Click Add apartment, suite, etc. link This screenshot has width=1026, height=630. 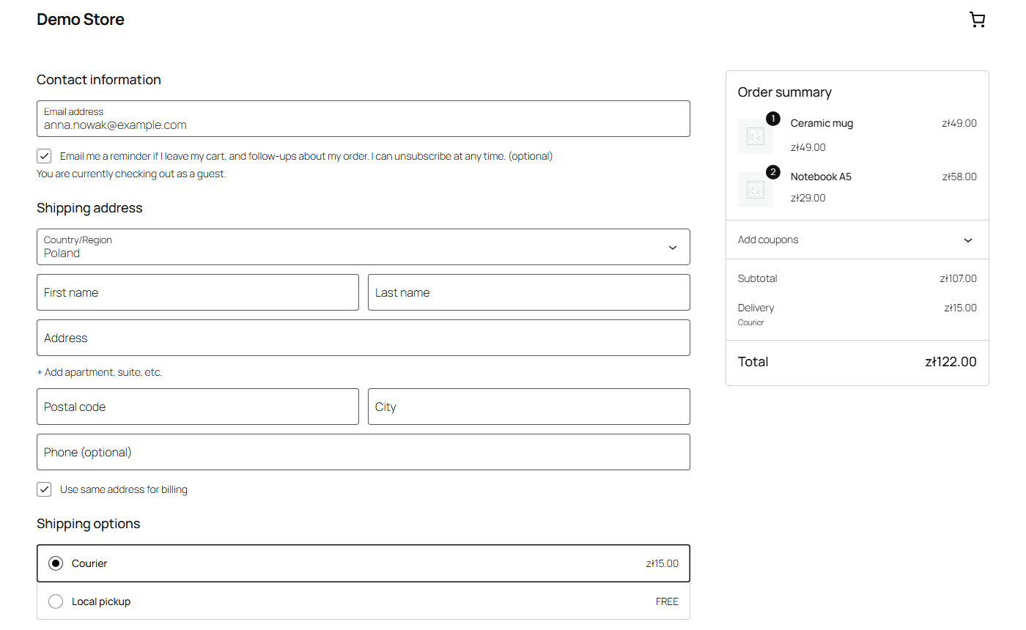[100, 372]
